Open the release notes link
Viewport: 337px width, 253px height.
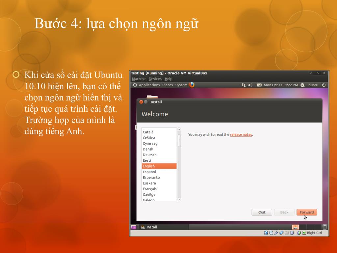click(x=241, y=134)
